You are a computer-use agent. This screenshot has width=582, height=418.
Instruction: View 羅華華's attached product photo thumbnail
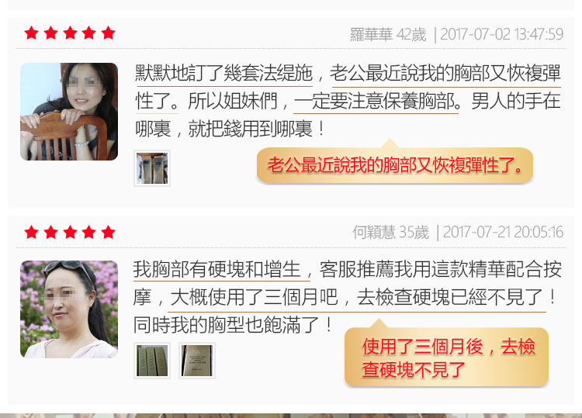[152, 168]
